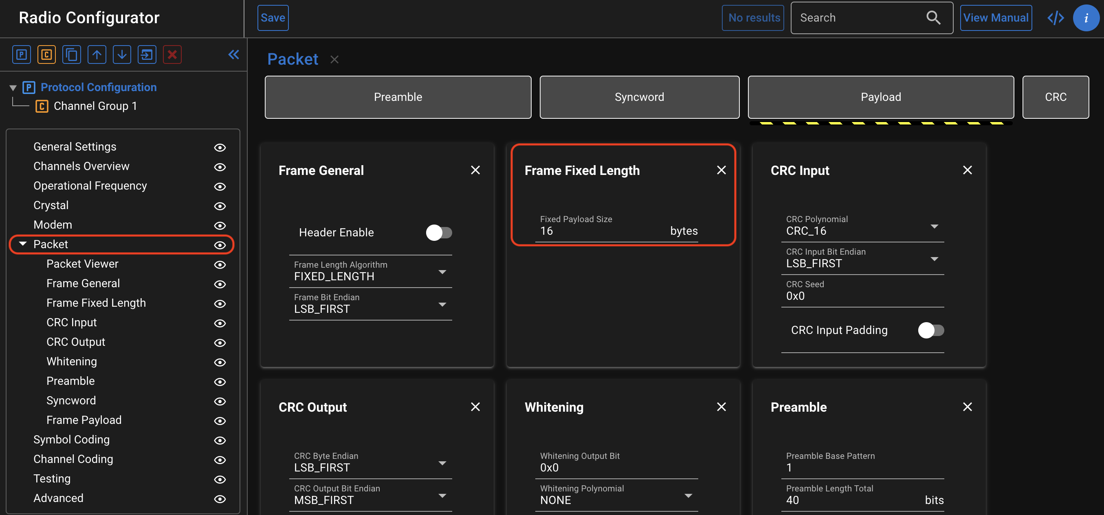Click the red delete icon
Viewport: 1104px width, 515px height.
[172, 55]
